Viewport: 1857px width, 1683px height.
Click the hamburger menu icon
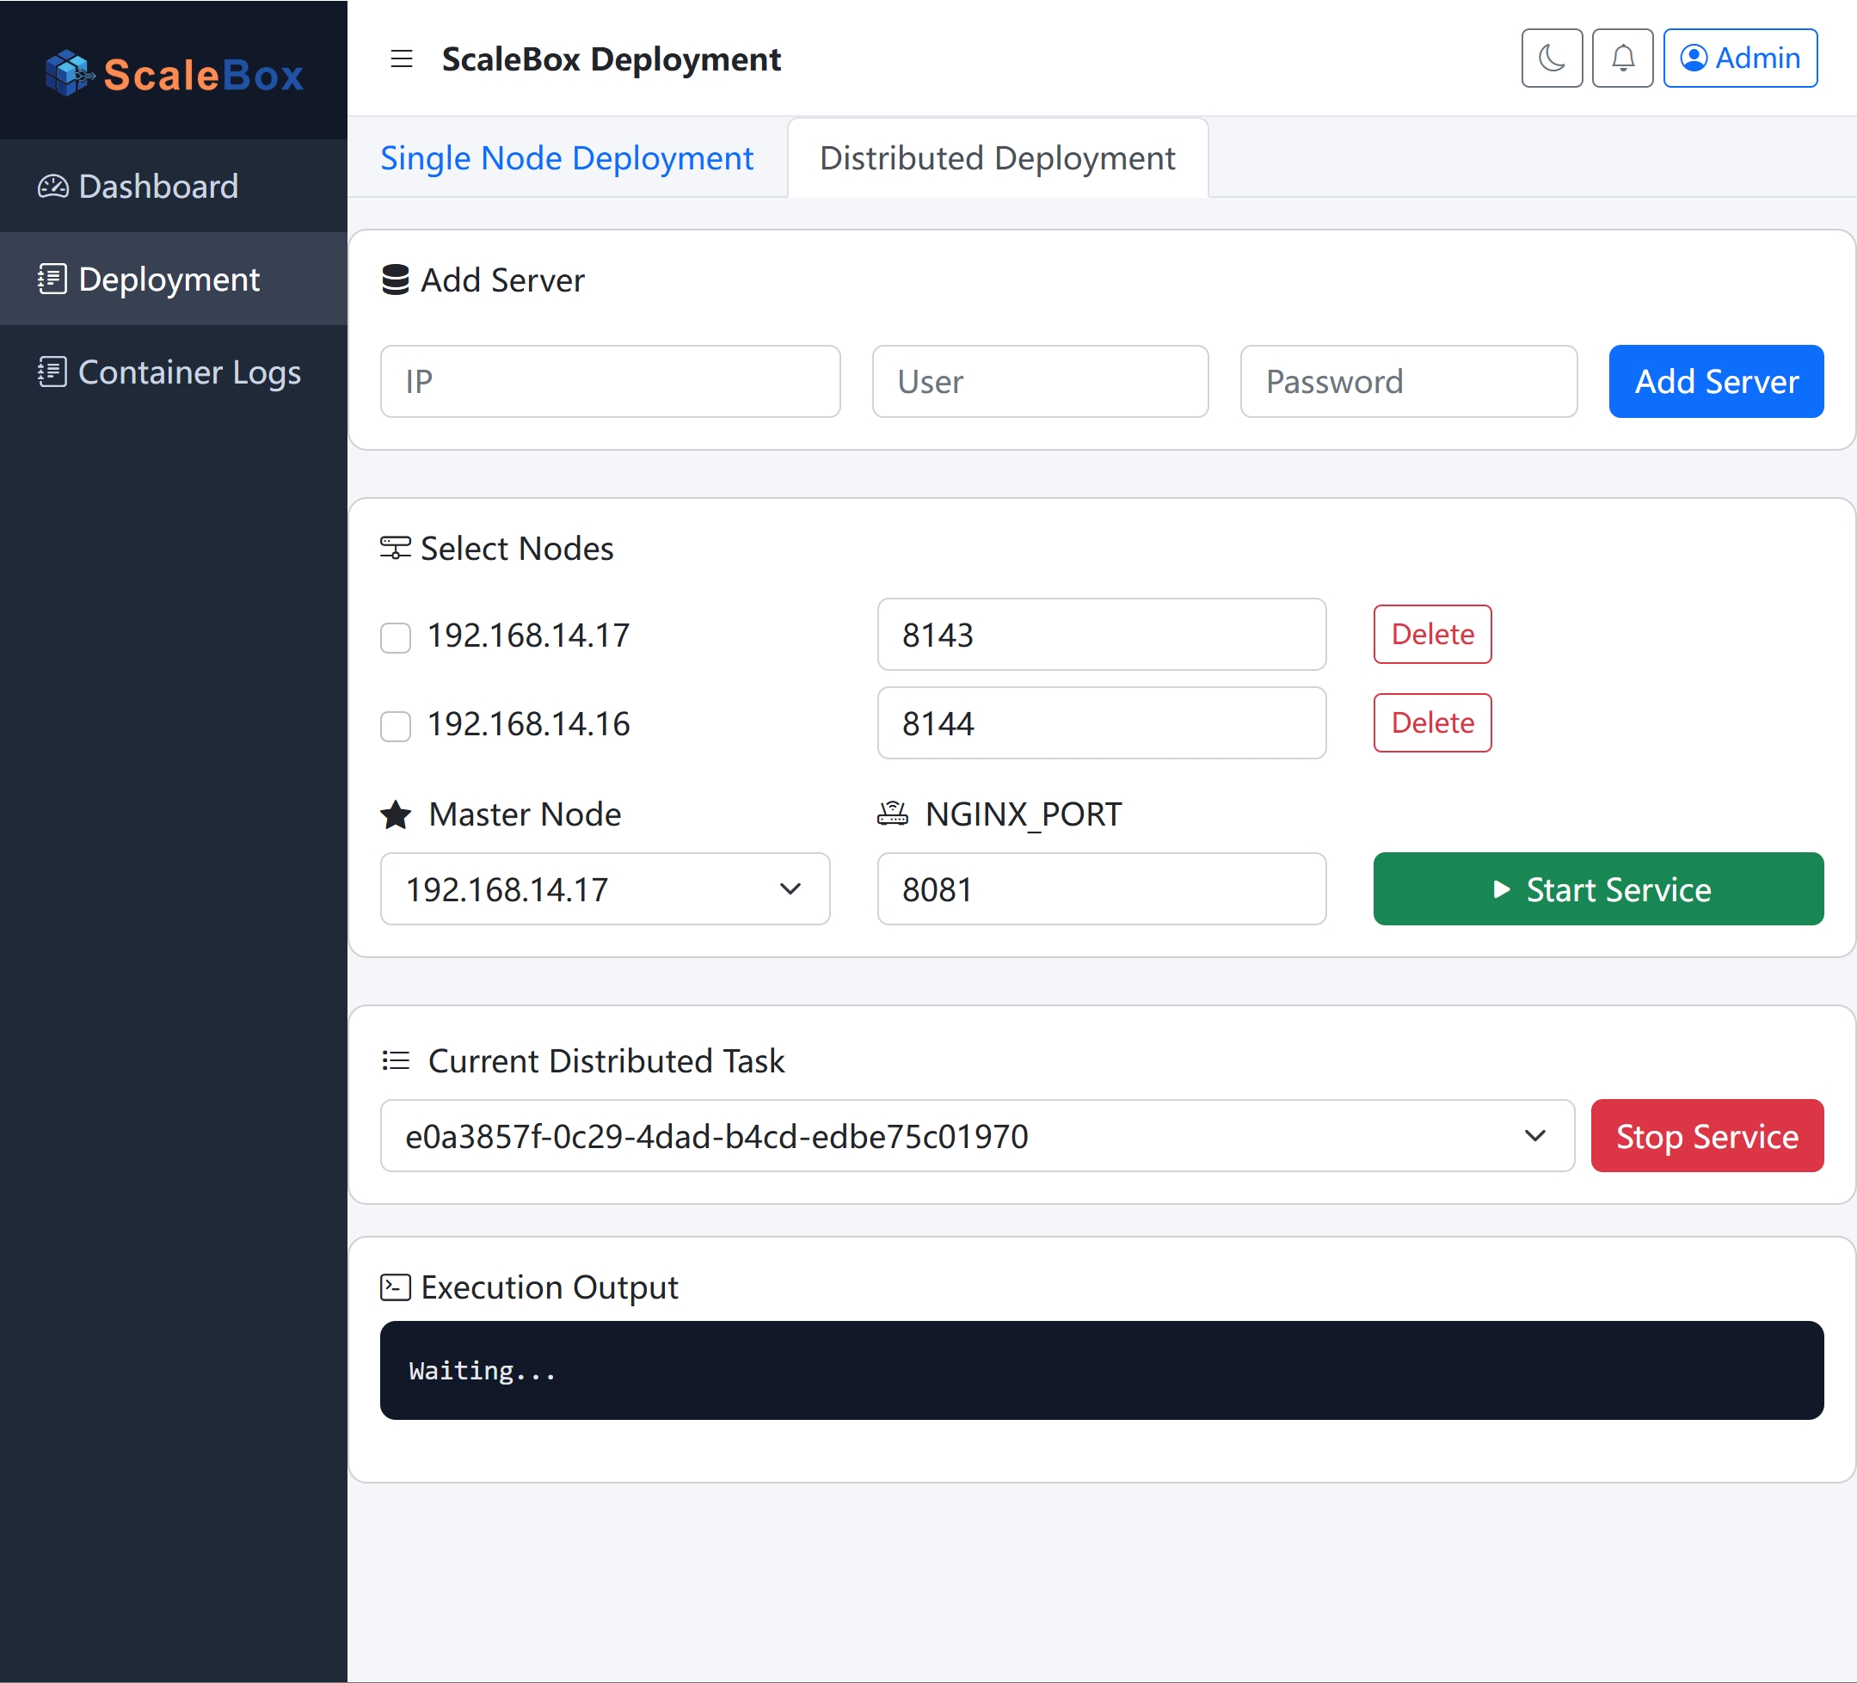tap(401, 59)
